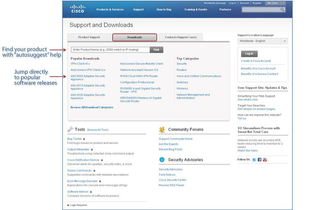Open the Error Message Decoder tool
Viewport: 328px width, 210px height.
[x=82, y=181]
